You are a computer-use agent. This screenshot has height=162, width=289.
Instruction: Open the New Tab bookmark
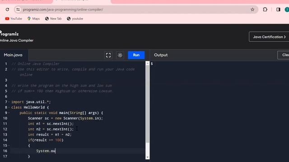[x=53, y=18]
